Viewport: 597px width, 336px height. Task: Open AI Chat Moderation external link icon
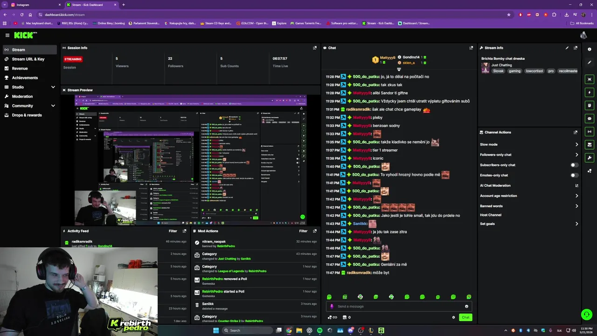[x=576, y=186]
